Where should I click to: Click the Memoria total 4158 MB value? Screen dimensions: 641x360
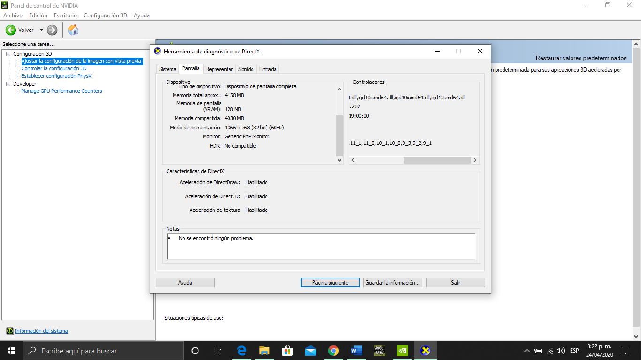click(x=234, y=95)
